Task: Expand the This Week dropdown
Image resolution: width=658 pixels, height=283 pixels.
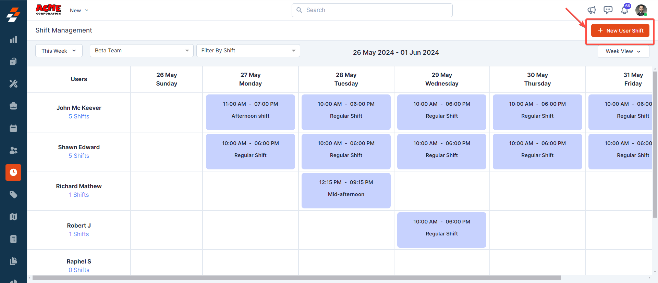Action: click(59, 51)
